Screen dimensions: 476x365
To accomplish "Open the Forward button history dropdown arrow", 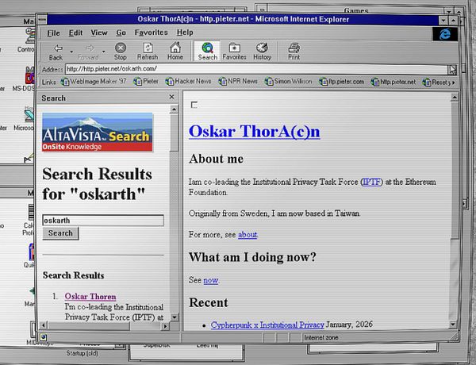I will click(x=103, y=52).
